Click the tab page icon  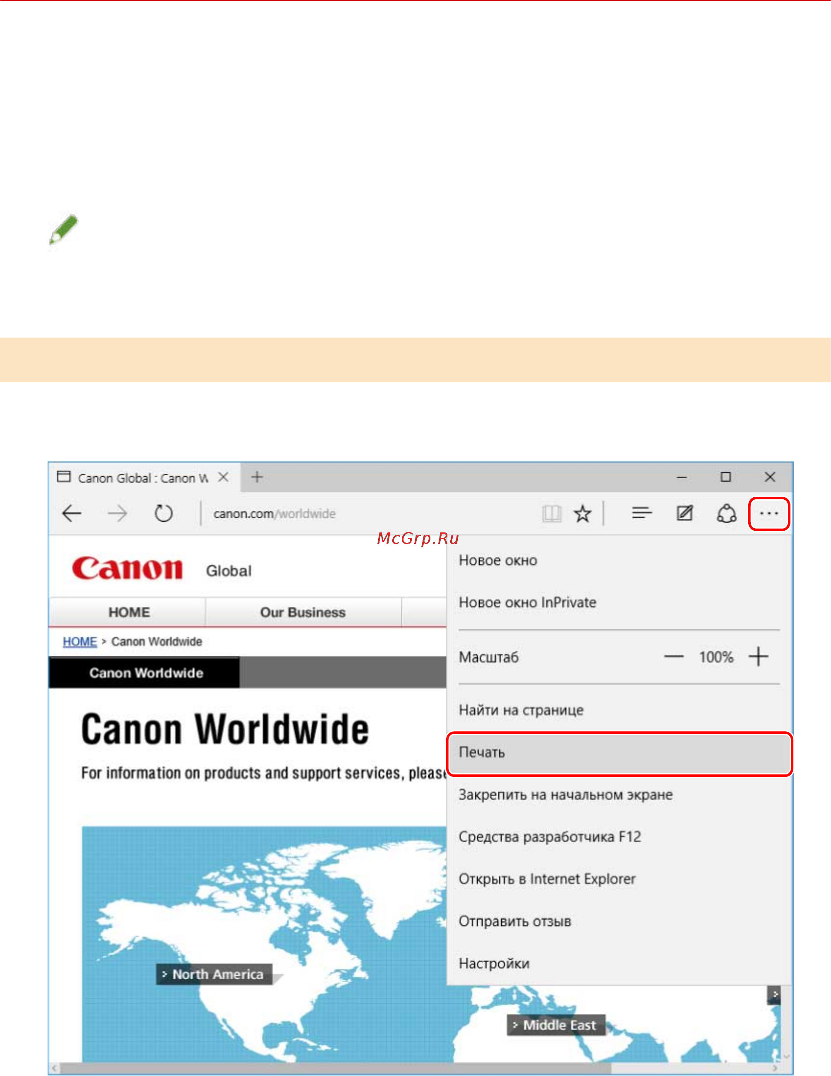pos(64,477)
